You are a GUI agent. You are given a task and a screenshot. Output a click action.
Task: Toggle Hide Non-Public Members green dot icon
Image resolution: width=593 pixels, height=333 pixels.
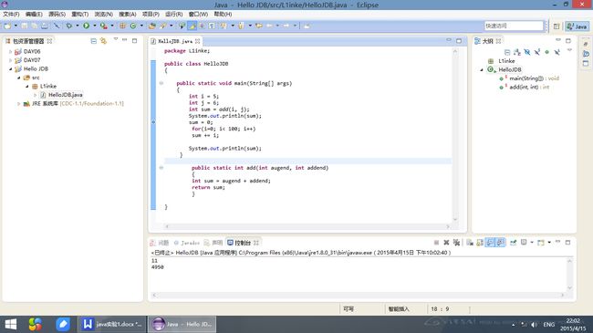(x=546, y=52)
